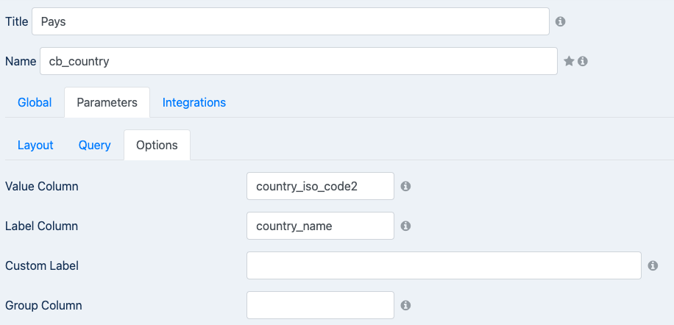Show info for Label Column
674x325 pixels.
pyautogui.click(x=405, y=226)
